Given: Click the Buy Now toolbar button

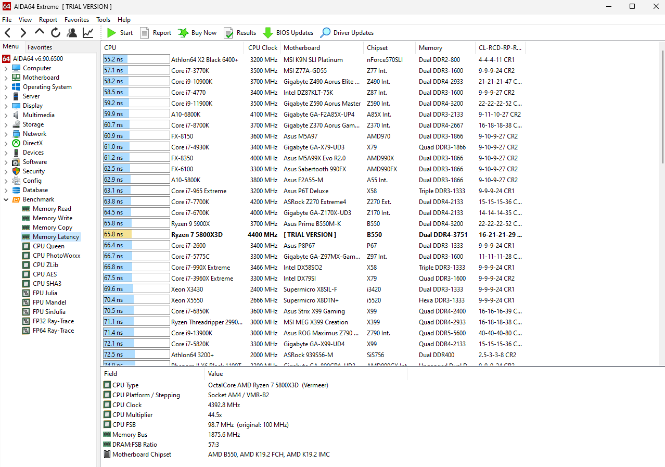Looking at the screenshot, I should coord(197,33).
